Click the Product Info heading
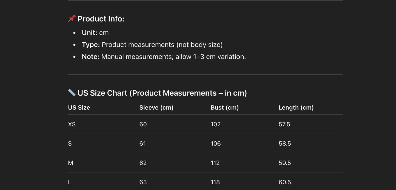The height and width of the screenshot is (190, 396). 101,19
